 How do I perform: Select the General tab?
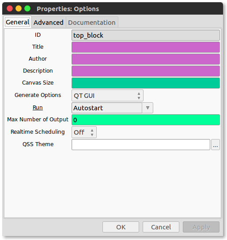point(17,22)
